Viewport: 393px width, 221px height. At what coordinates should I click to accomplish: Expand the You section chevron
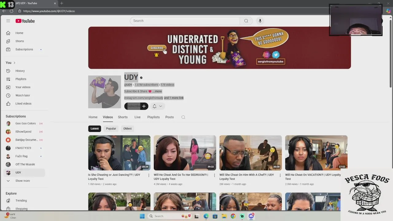click(x=14, y=63)
